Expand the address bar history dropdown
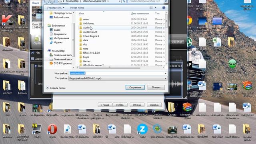 (120, 1)
